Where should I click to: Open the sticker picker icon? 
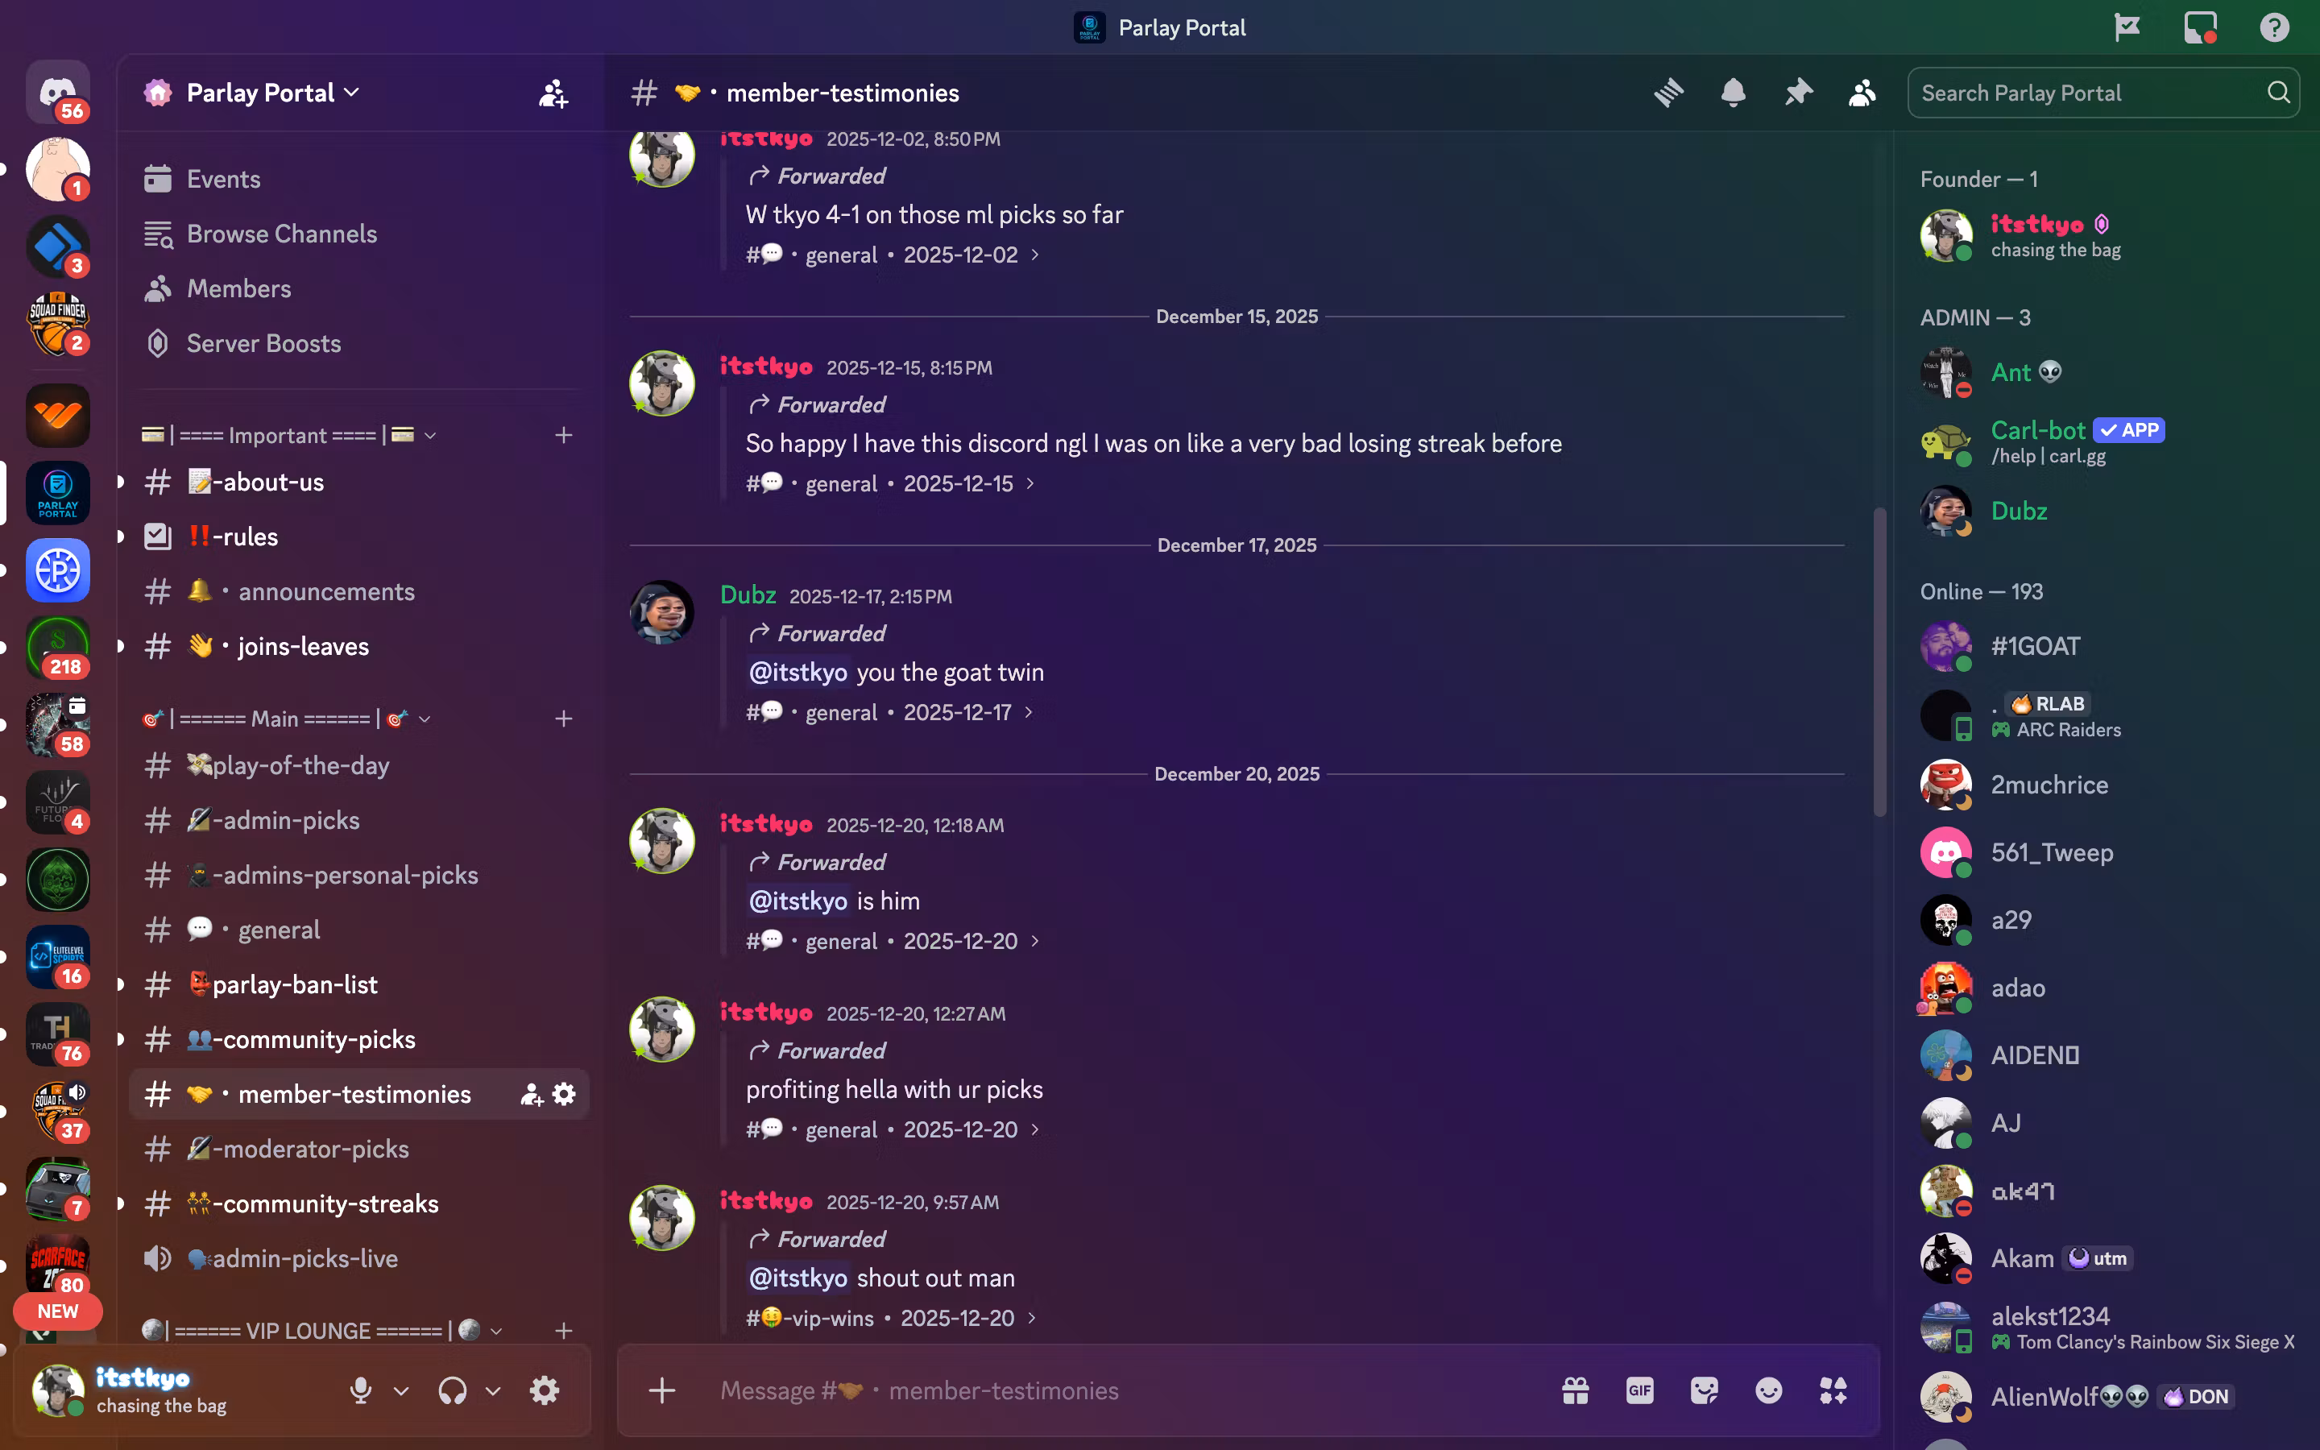click(1704, 1390)
